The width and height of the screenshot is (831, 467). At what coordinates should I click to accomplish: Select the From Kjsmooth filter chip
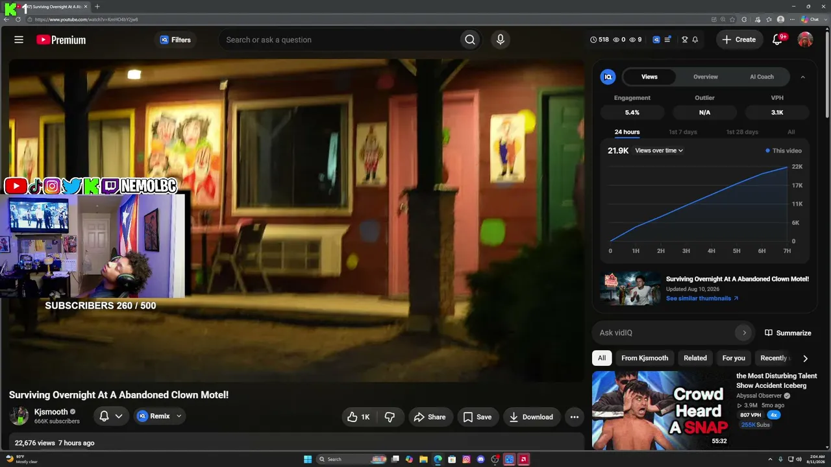point(645,358)
